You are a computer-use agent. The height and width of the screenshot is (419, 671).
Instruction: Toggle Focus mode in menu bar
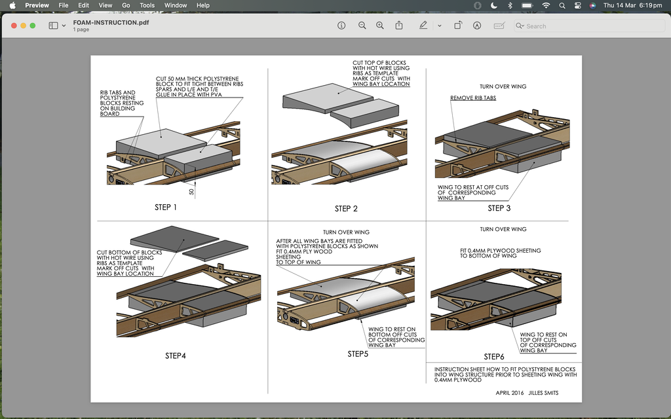[494, 5]
